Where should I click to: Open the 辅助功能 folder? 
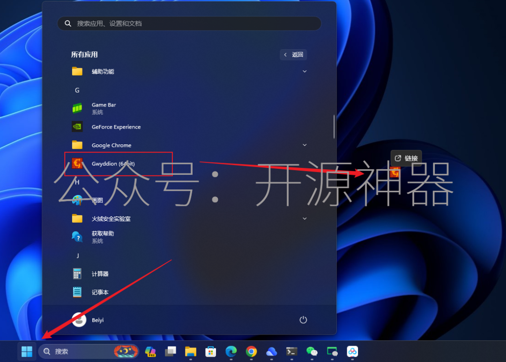(x=189, y=71)
